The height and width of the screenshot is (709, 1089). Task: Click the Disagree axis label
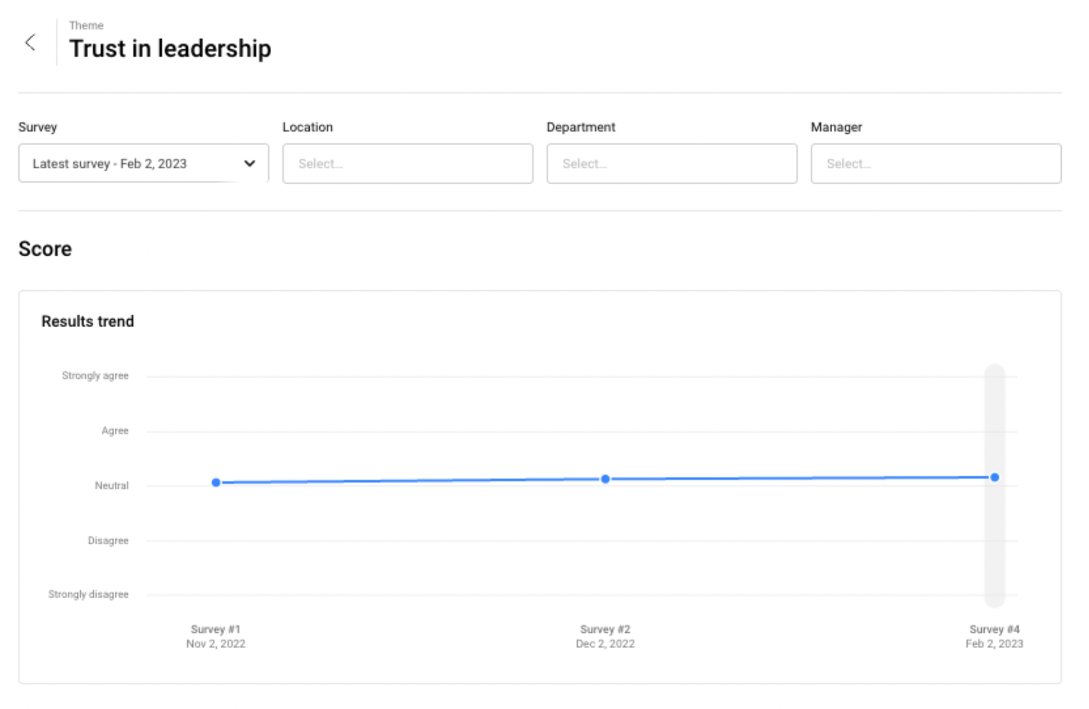[x=108, y=541]
